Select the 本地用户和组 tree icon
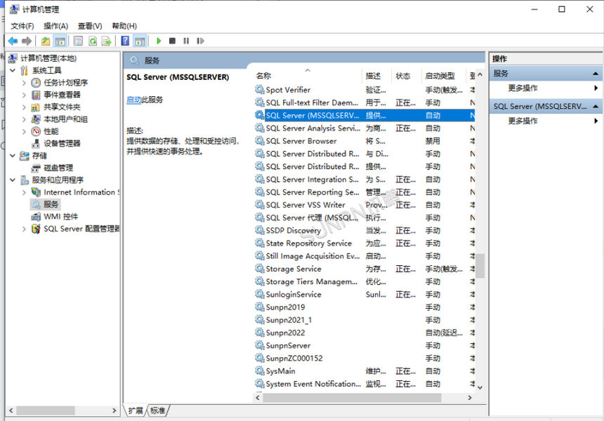 36,119
